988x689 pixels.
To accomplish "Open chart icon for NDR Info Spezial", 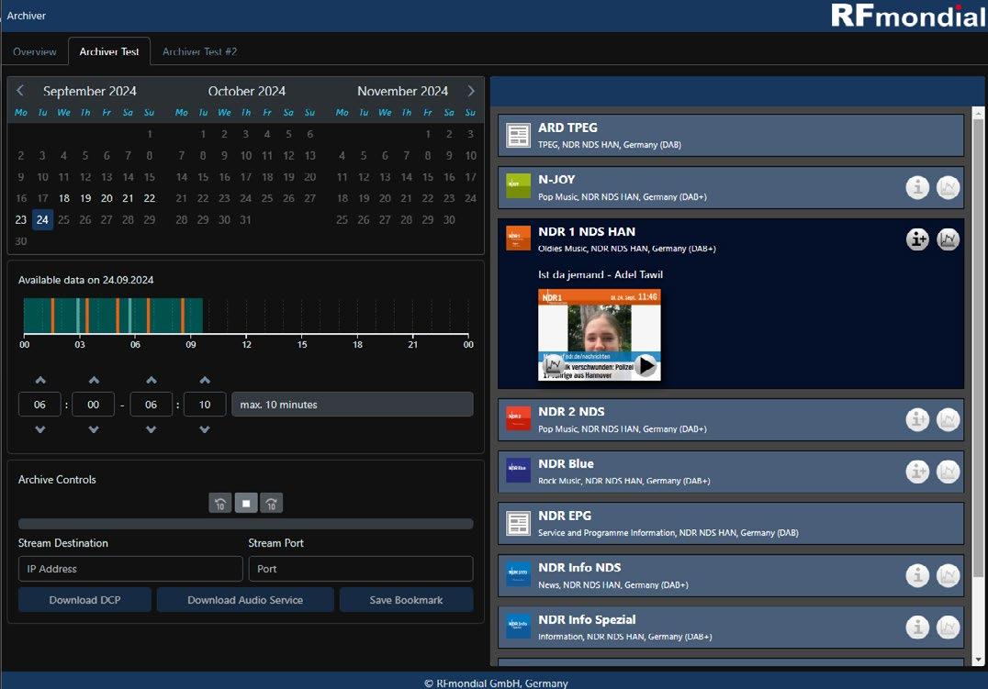I will pos(948,628).
